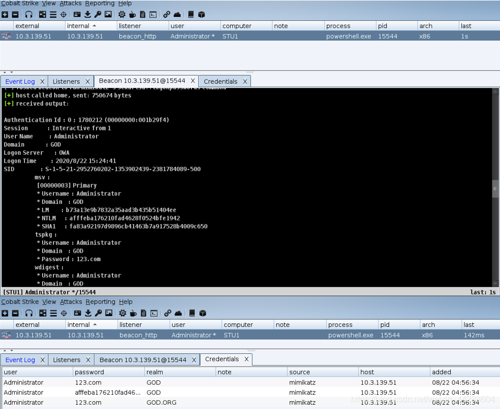Screen dimensions: 500x409
Task: Open Attacks menu in upper window
Action: (71, 3)
